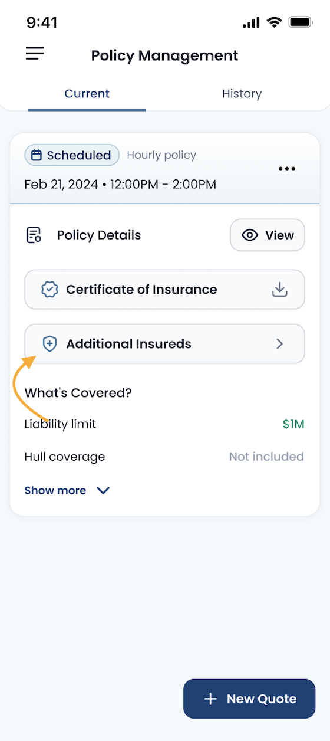Tap the New Quote button

pos(249,699)
